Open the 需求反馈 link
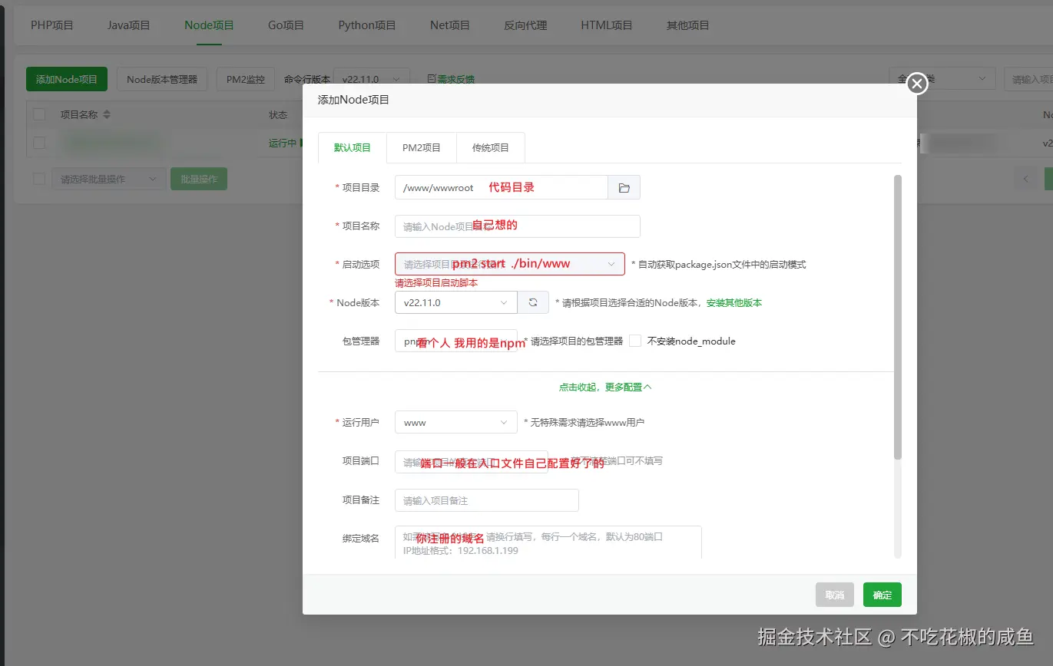Image resolution: width=1053 pixels, height=666 pixels. coord(456,79)
